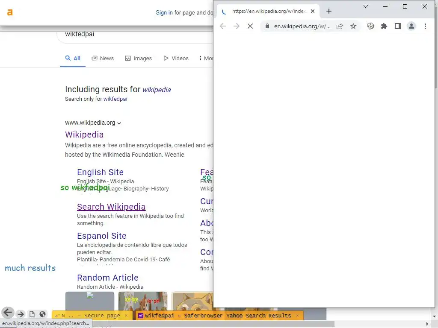Screen dimensions: 438x328
Task: Click the wikipedia corrected-spelling link
Action: coord(157,90)
